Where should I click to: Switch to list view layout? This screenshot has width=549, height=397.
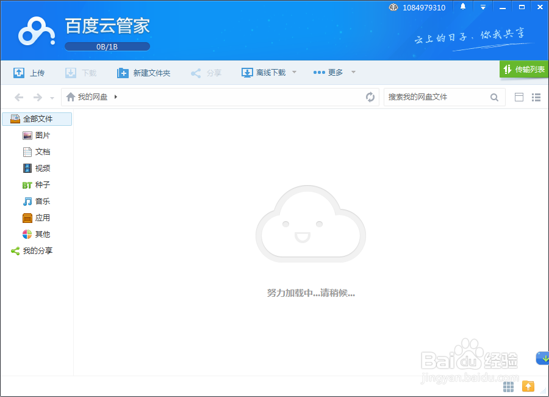point(536,97)
